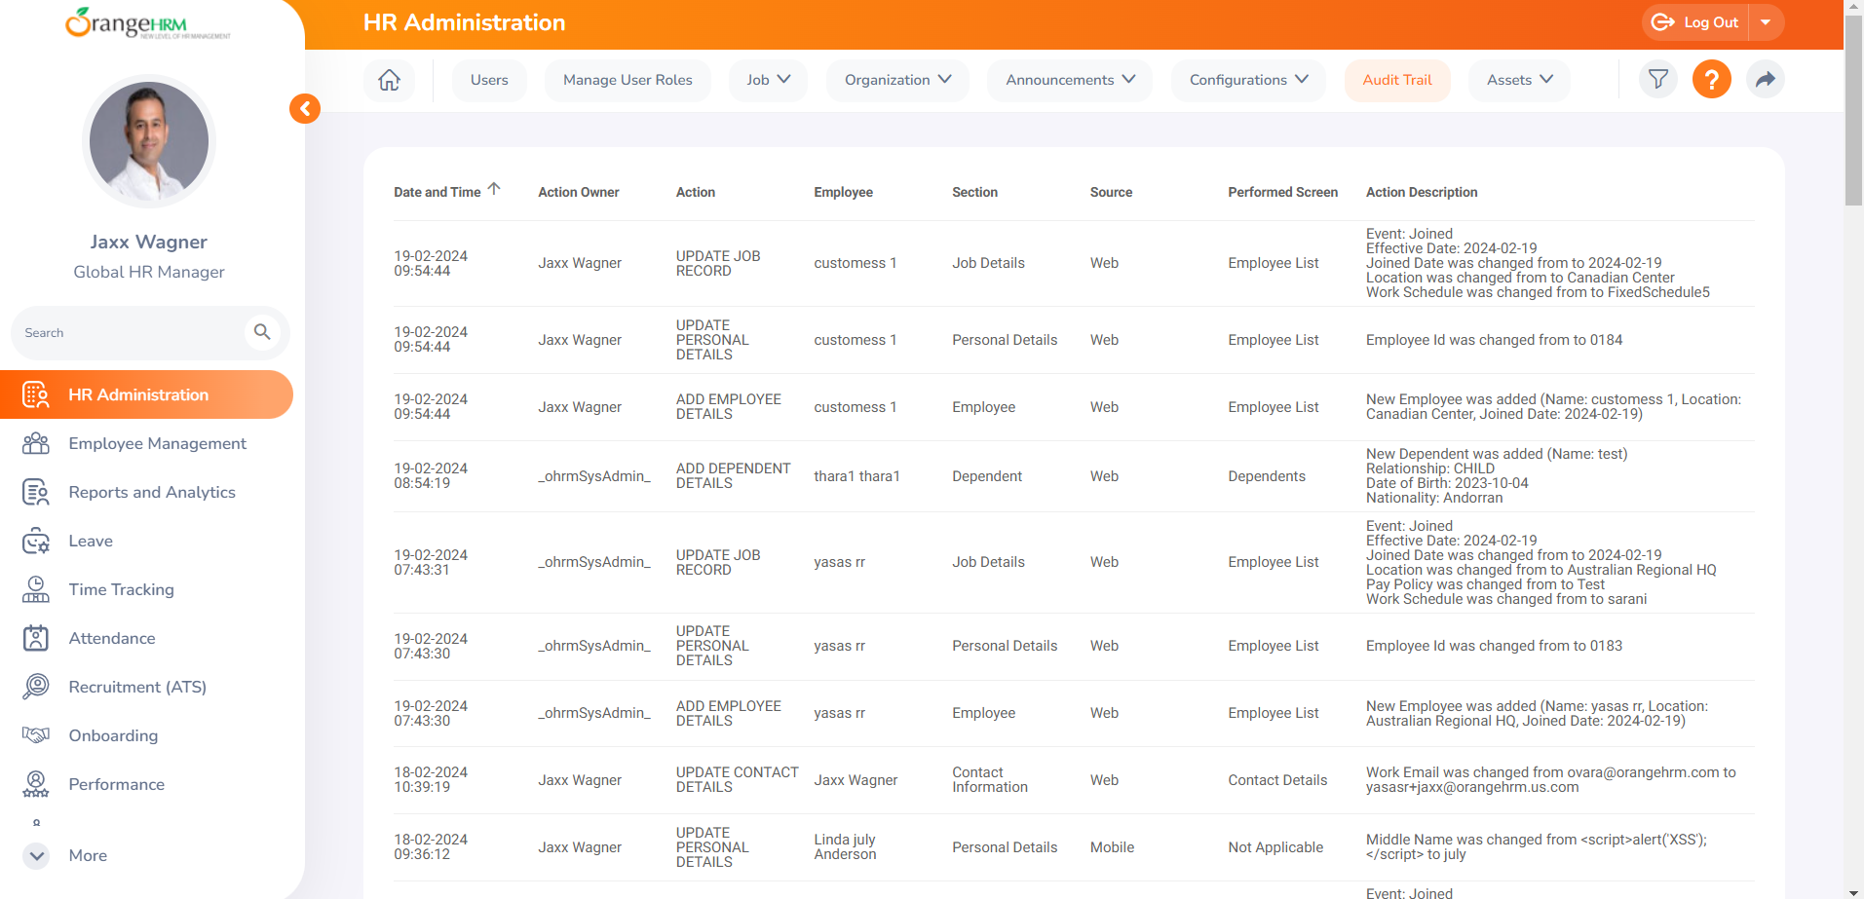
Task: Expand the Configurations dropdown menu
Action: pos(1248,80)
